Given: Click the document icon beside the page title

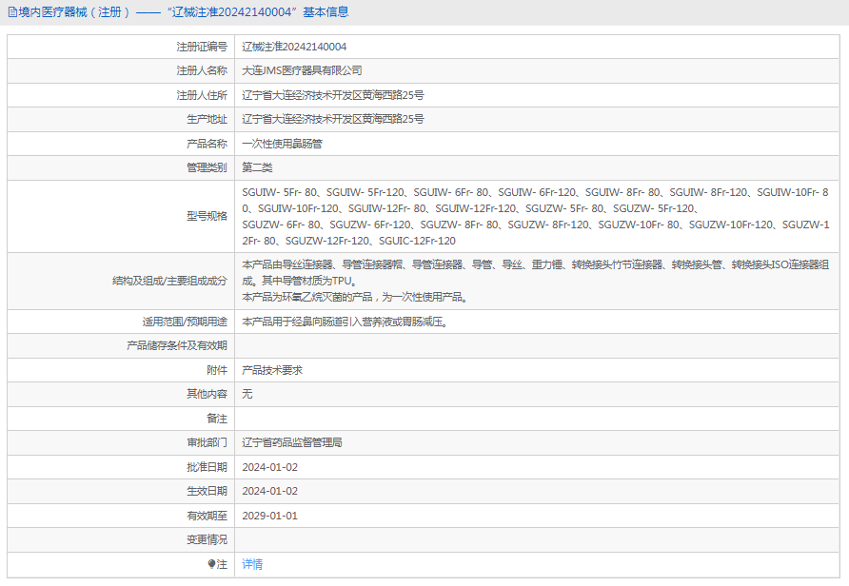Looking at the screenshot, I should click(x=12, y=12).
